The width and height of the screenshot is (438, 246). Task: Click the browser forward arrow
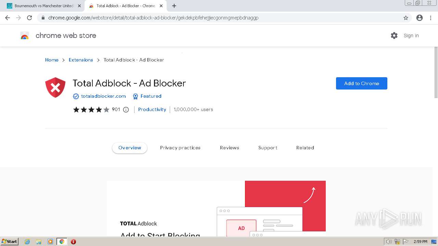pyautogui.click(x=18, y=18)
